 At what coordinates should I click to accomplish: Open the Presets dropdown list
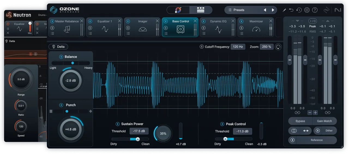click(242, 10)
